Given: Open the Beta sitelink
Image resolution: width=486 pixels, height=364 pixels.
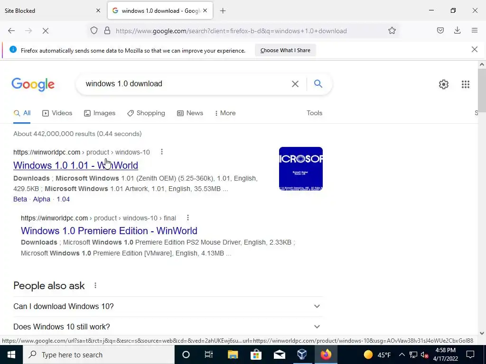Looking at the screenshot, I should [20, 199].
